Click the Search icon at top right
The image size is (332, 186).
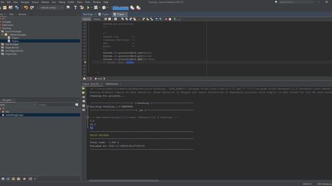[x=276, y=2]
